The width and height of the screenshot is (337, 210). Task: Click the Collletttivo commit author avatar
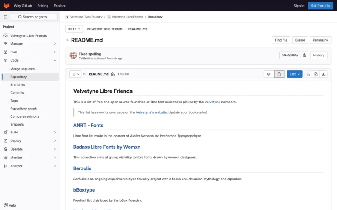pos(73,56)
